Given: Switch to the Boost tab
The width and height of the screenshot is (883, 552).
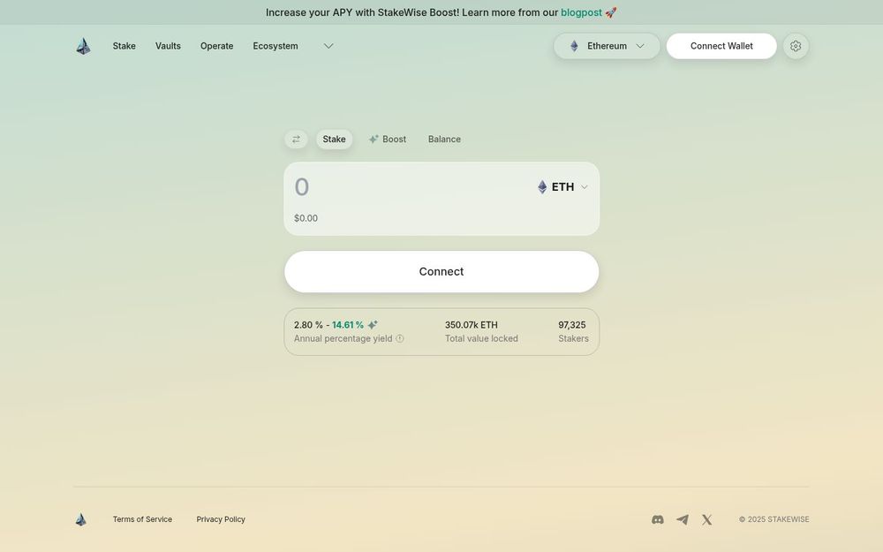Looking at the screenshot, I should click(388, 140).
